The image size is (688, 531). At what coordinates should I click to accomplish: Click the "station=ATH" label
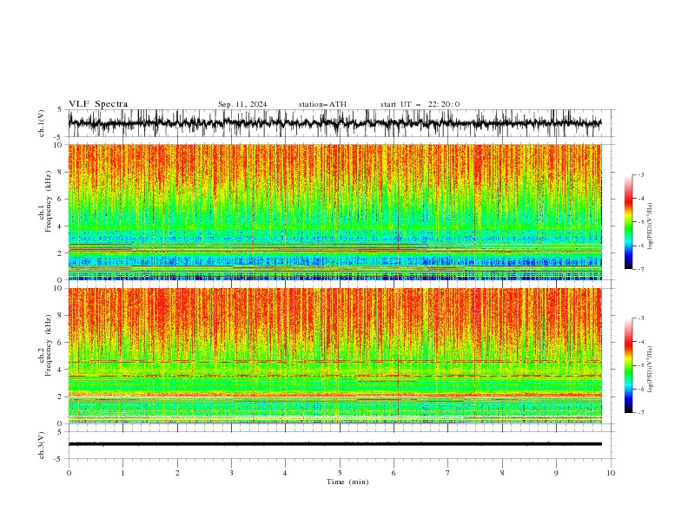click(x=322, y=104)
